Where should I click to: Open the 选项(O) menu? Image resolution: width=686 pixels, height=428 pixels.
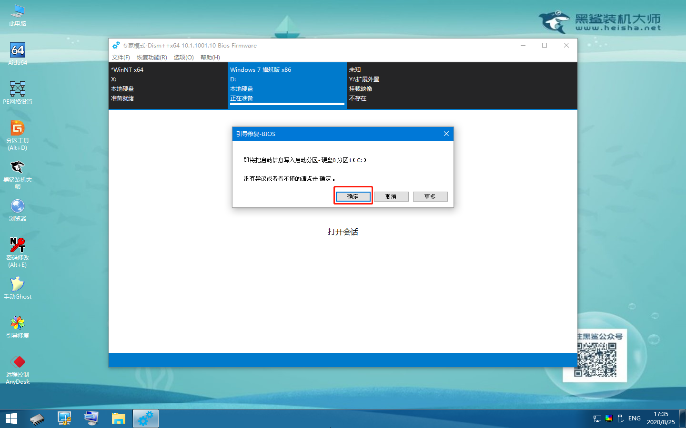click(183, 57)
